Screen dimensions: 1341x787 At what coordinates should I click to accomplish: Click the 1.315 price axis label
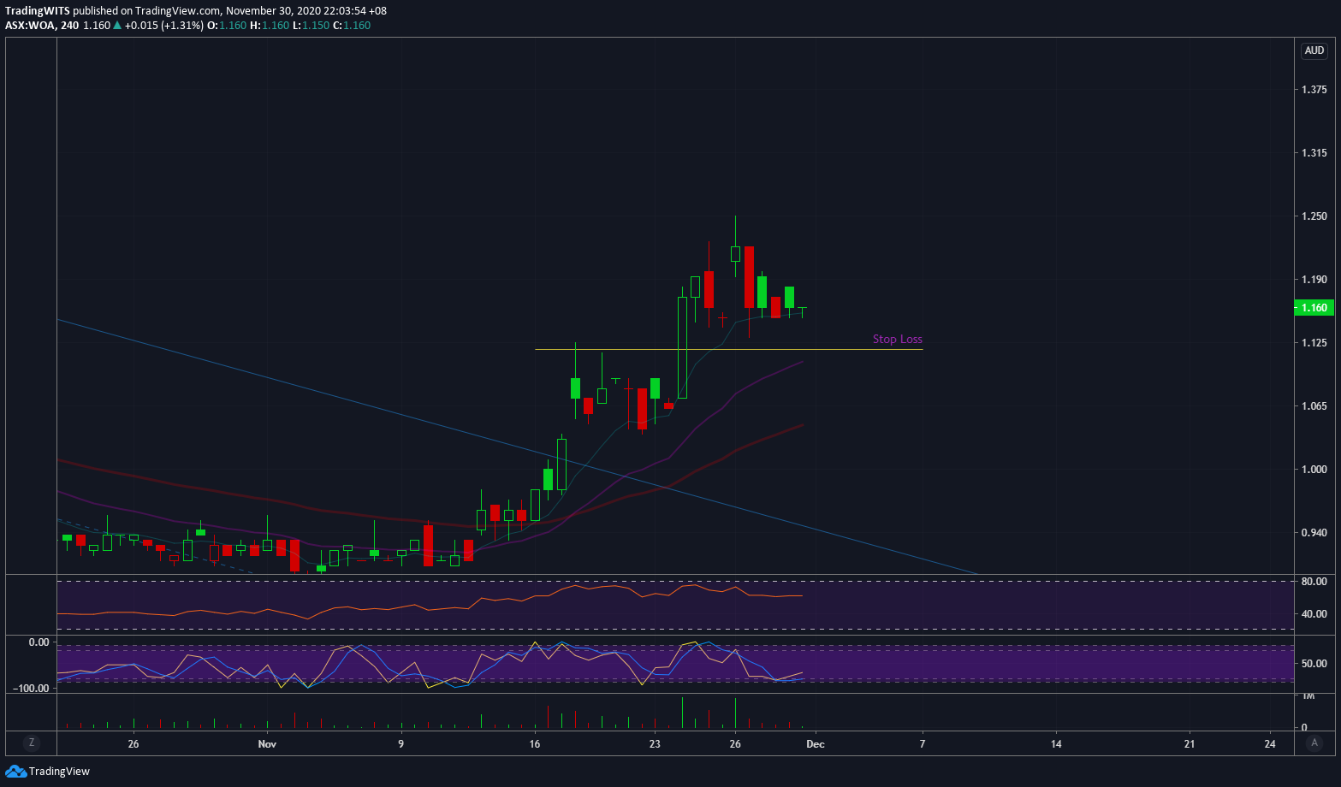tap(1314, 153)
